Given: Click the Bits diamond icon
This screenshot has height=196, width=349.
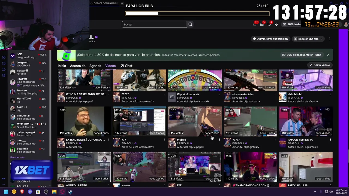Looking at the screenshot, I should pyautogui.click(x=276, y=24).
